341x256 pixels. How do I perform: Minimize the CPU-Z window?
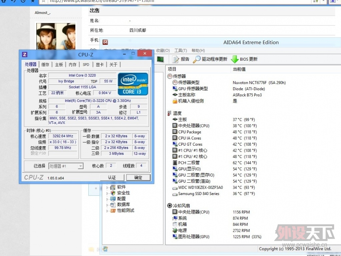[124, 54]
